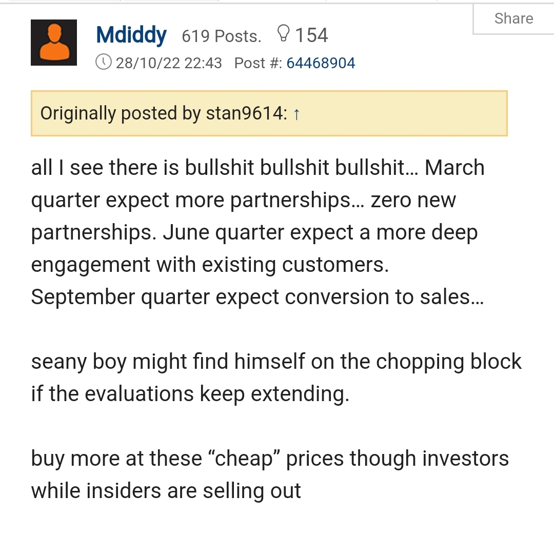Click the 28/10/22 22:43 timestamp
Screen dimensions: 554x535
[169, 63]
